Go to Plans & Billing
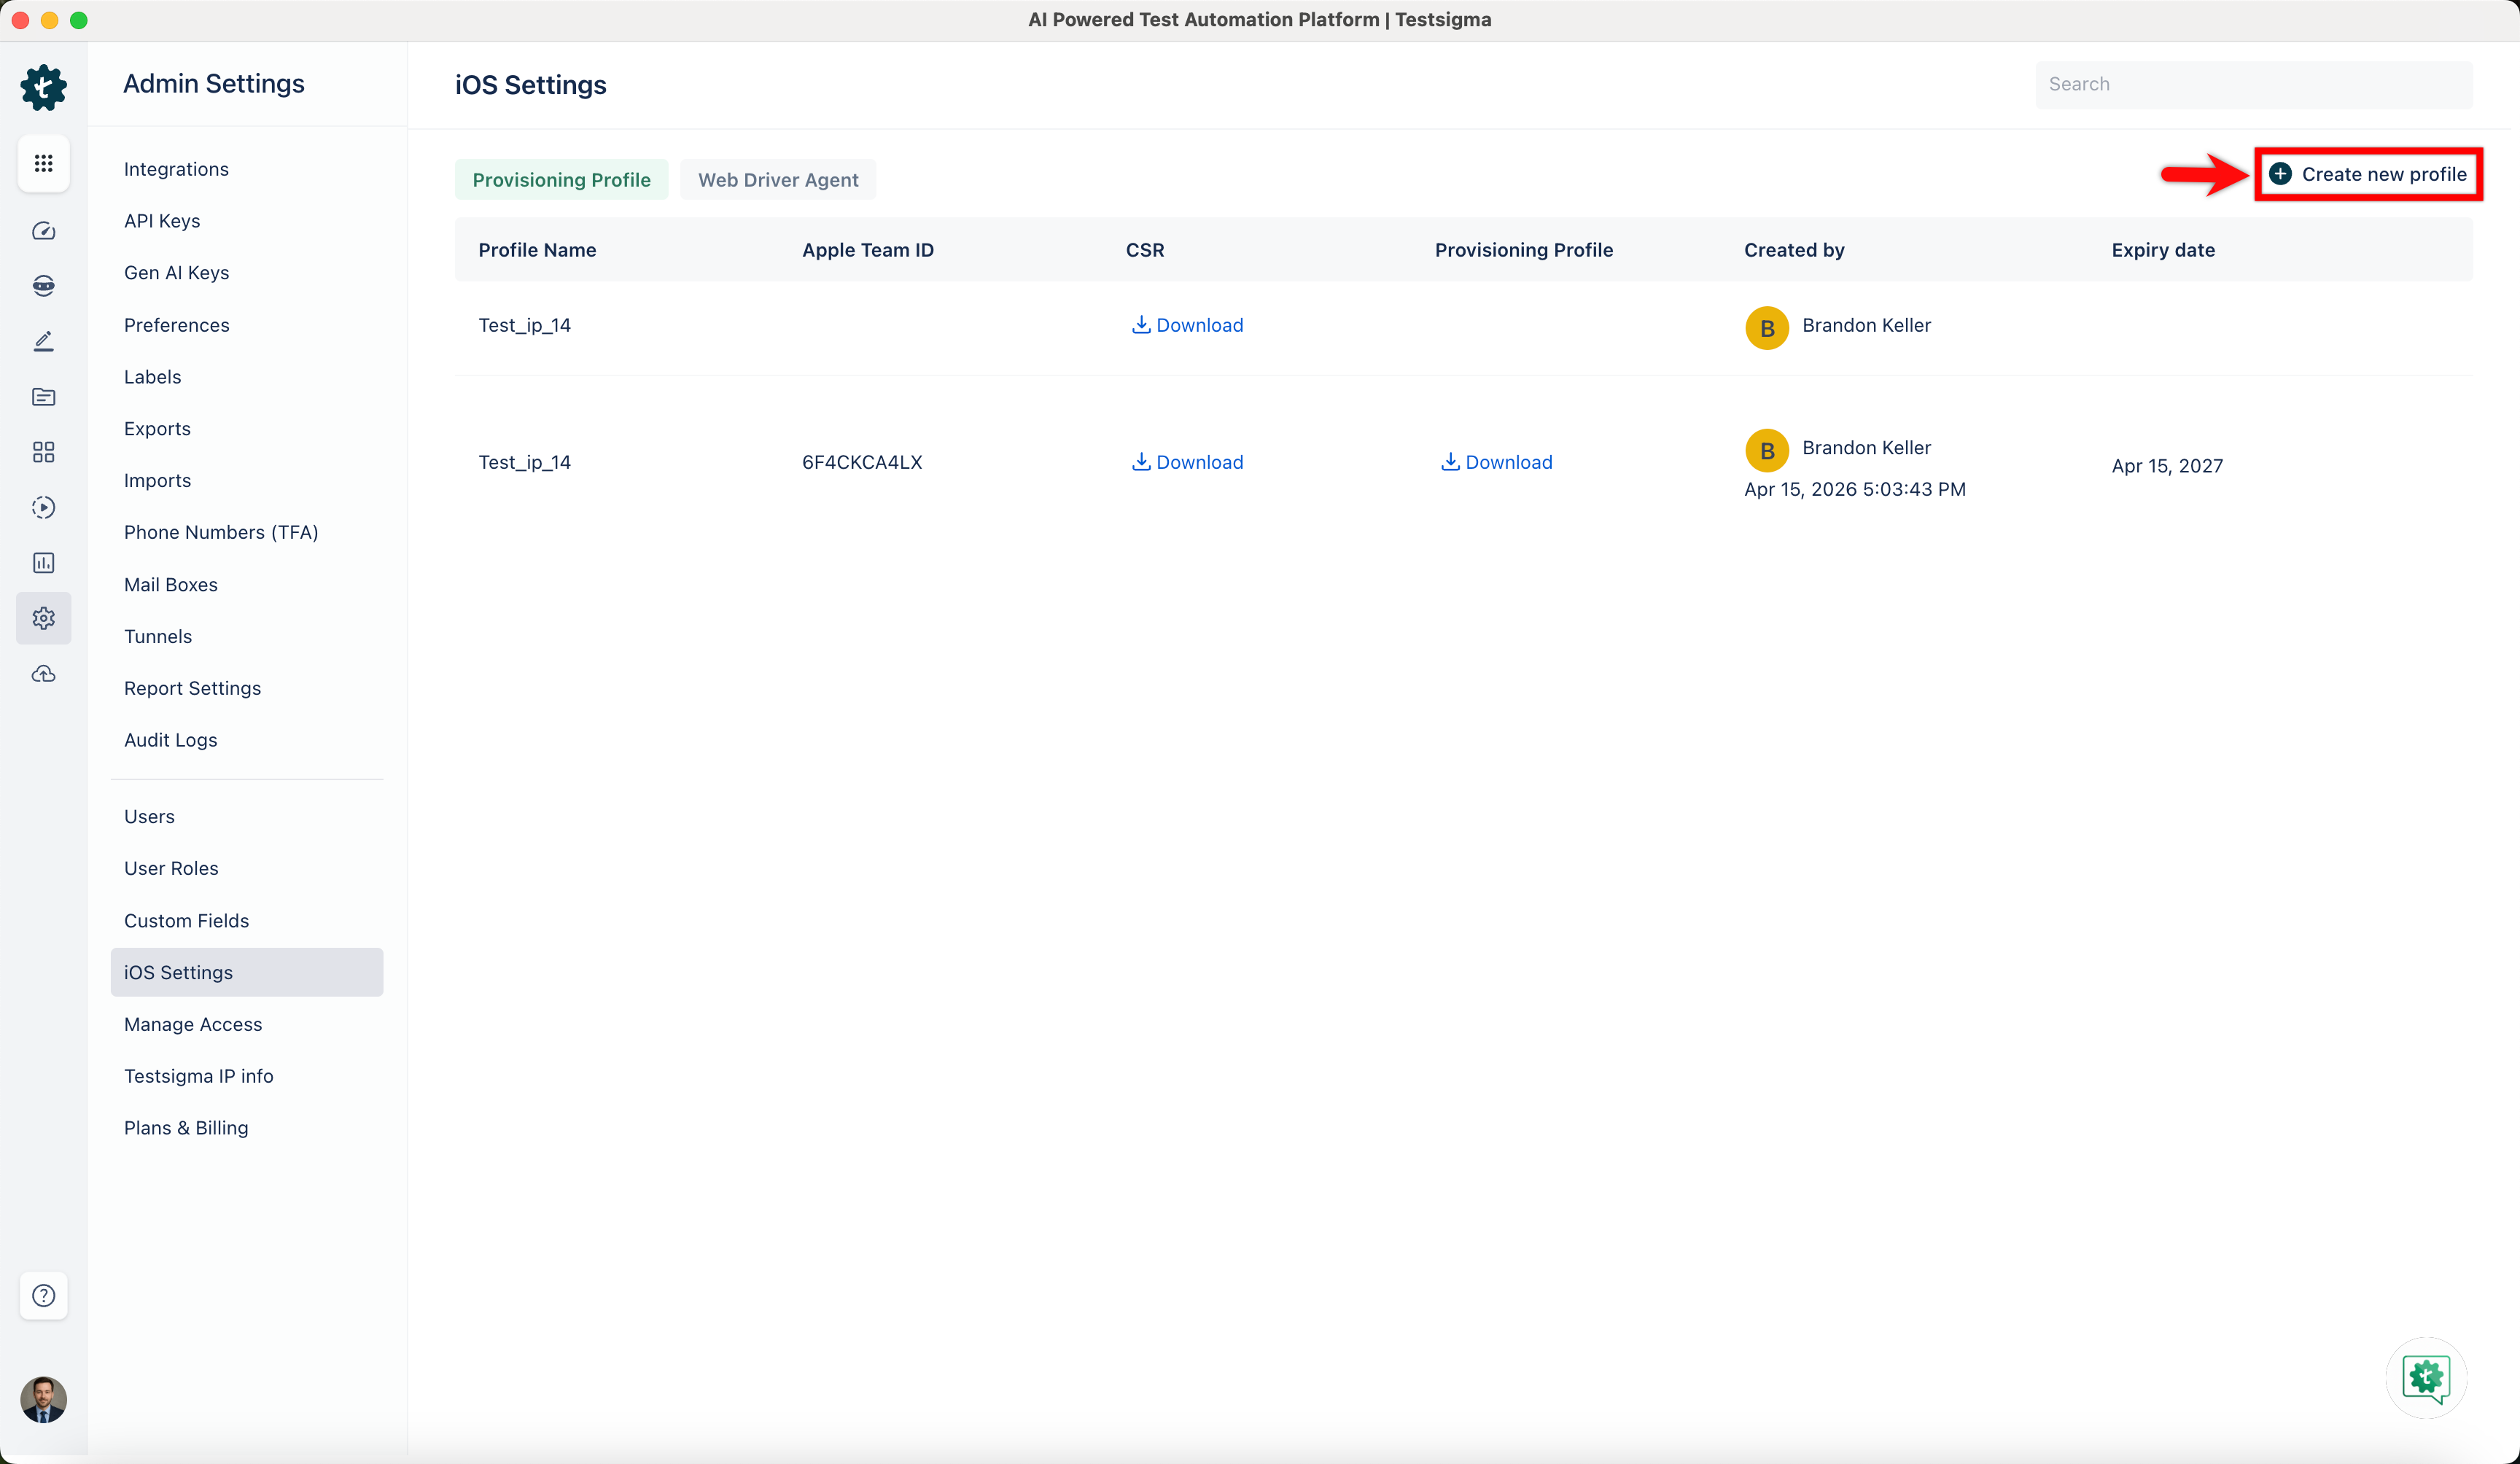The height and width of the screenshot is (1464, 2520). coord(186,1128)
